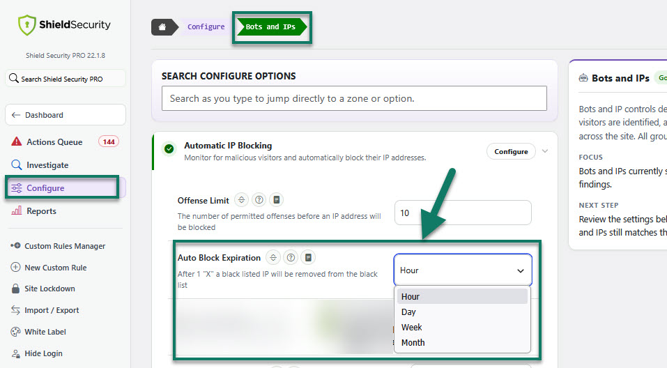
Task: Click the Reports bar chart icon
Action: point(16,210)
